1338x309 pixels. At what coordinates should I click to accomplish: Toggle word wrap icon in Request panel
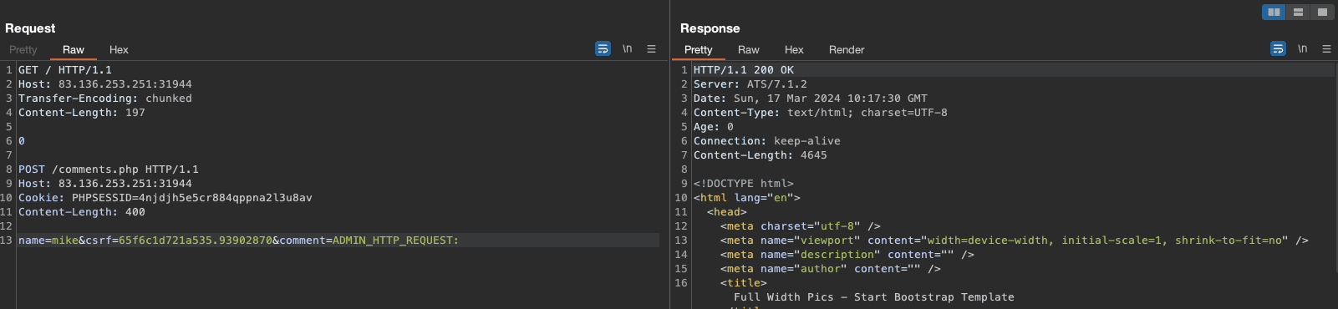click(603, 48)
